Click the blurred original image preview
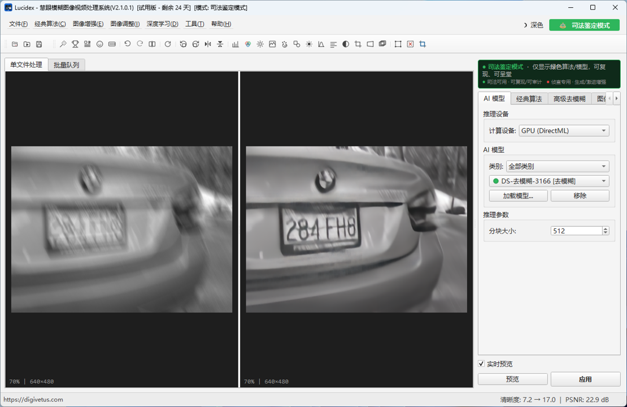 click(121, 230)
